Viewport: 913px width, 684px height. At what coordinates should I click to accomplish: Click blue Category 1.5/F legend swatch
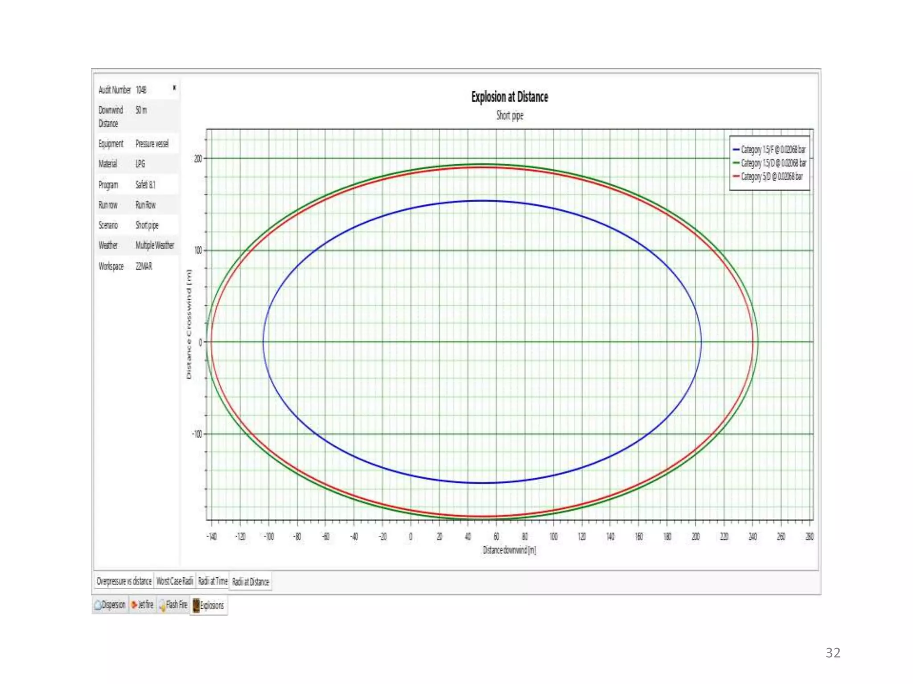[736, 150]
